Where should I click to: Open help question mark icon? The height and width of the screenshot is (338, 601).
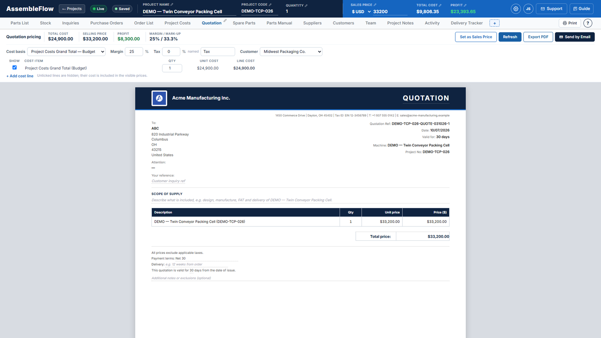pos(588,23)
